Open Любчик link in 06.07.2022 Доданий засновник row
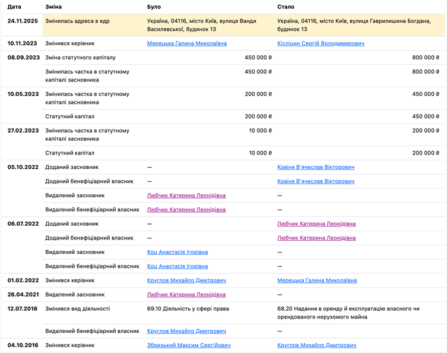The width and height of the screenshot is (447, 353). tap(316, 224)
